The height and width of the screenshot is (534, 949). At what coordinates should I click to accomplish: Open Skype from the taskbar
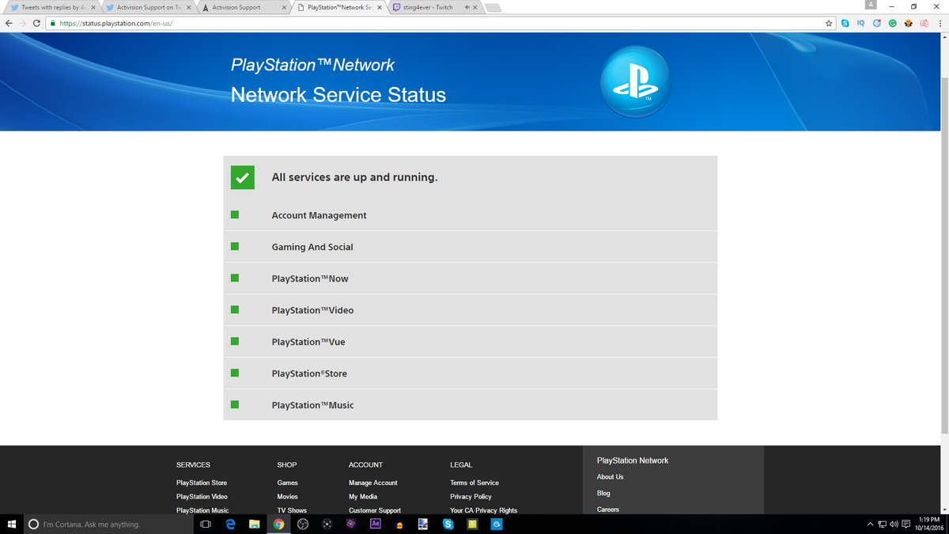click(448, 524)
